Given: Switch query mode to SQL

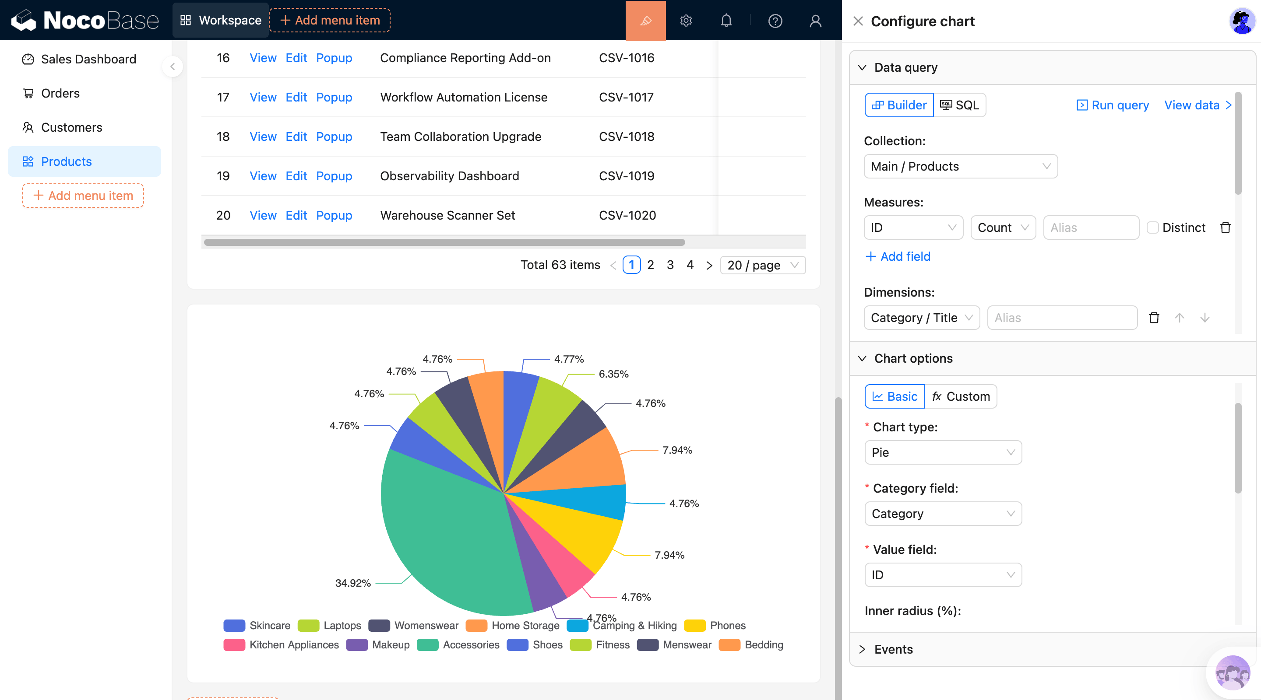Looking at the screenshot, I should pos(959,105).
